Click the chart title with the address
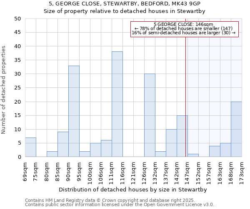 click(125, 4)
